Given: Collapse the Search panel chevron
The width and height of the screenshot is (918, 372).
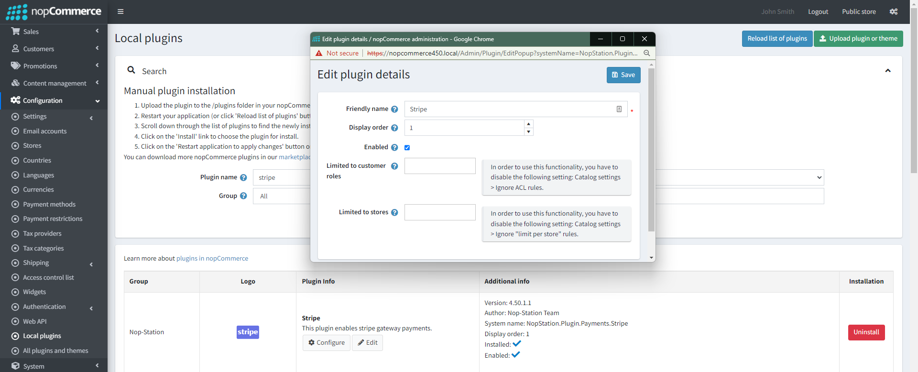Looking at the screenshot, I should [x=888, y=70].
